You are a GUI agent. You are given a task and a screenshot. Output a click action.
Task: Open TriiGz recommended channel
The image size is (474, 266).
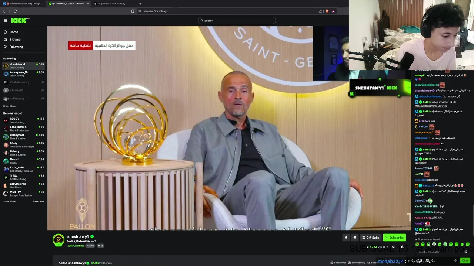pos(24,177)
